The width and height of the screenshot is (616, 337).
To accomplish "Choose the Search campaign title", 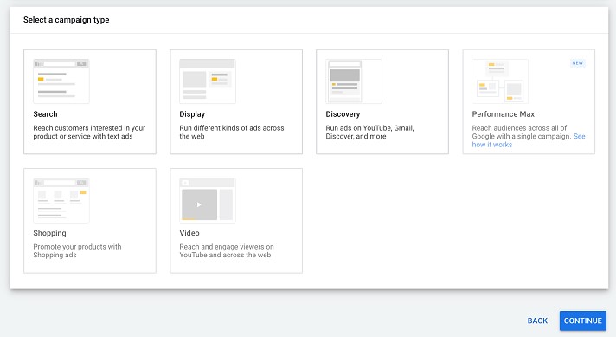I will (45, 114).
